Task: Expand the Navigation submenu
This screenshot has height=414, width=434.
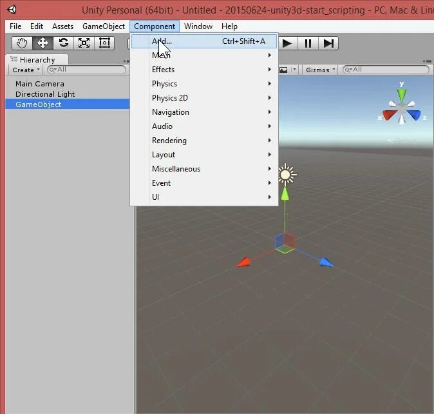Action: 204,112
